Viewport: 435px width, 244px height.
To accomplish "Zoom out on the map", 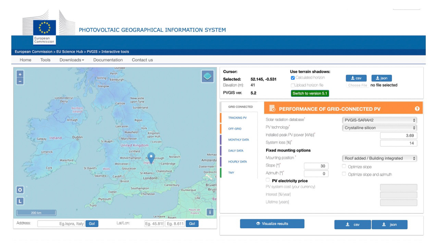I will (20, 81).
